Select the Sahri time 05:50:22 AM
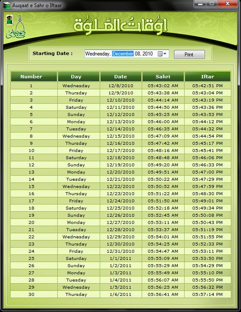This screenshot has height=312, width=241. pyautogui.click(x=163, y=179)
